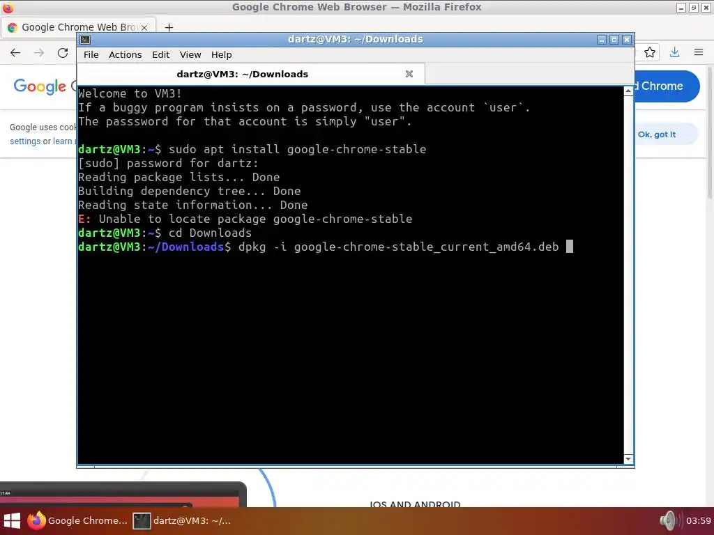Minimize the terminal window

tap(602, 40)
